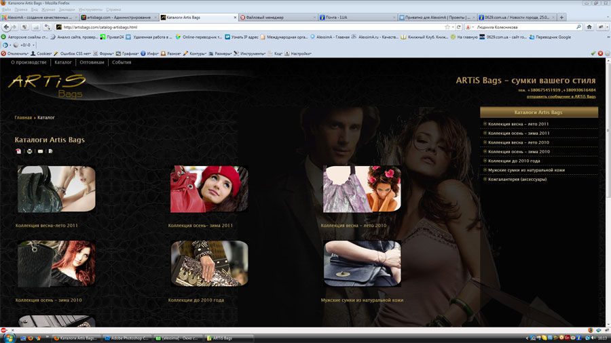Click the URL address bar
611x343 pixels.
pyautogui.click(x=253, y=27)
